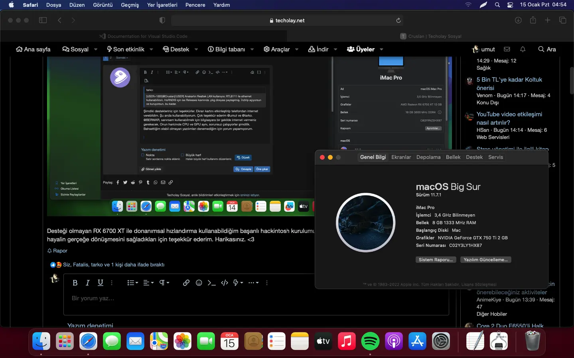Open the text alignment dropdown in the editor
The image size is (574, 358).
pos(148,283)
